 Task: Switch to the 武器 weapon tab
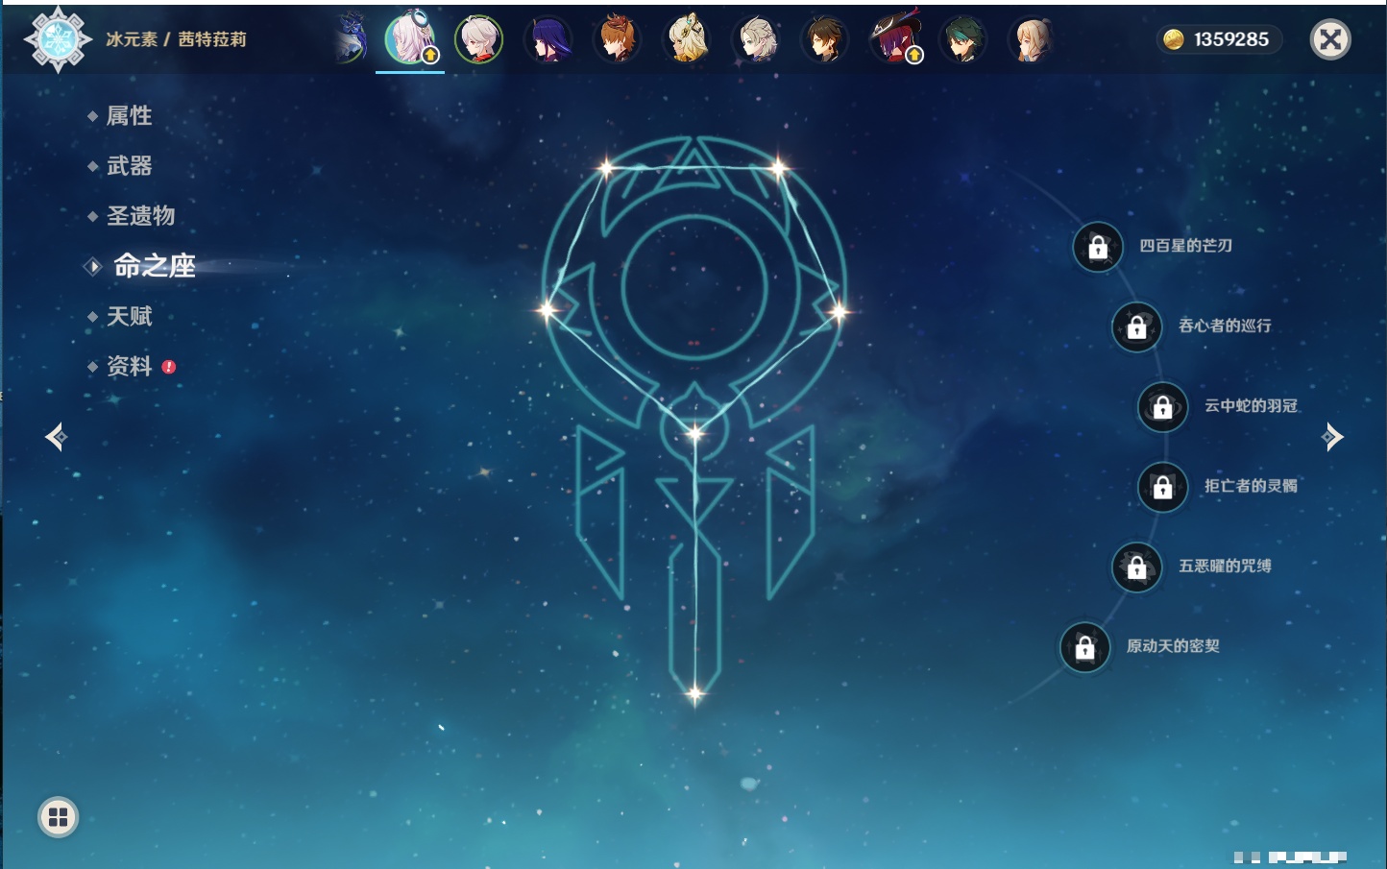[x=129, y=166]
